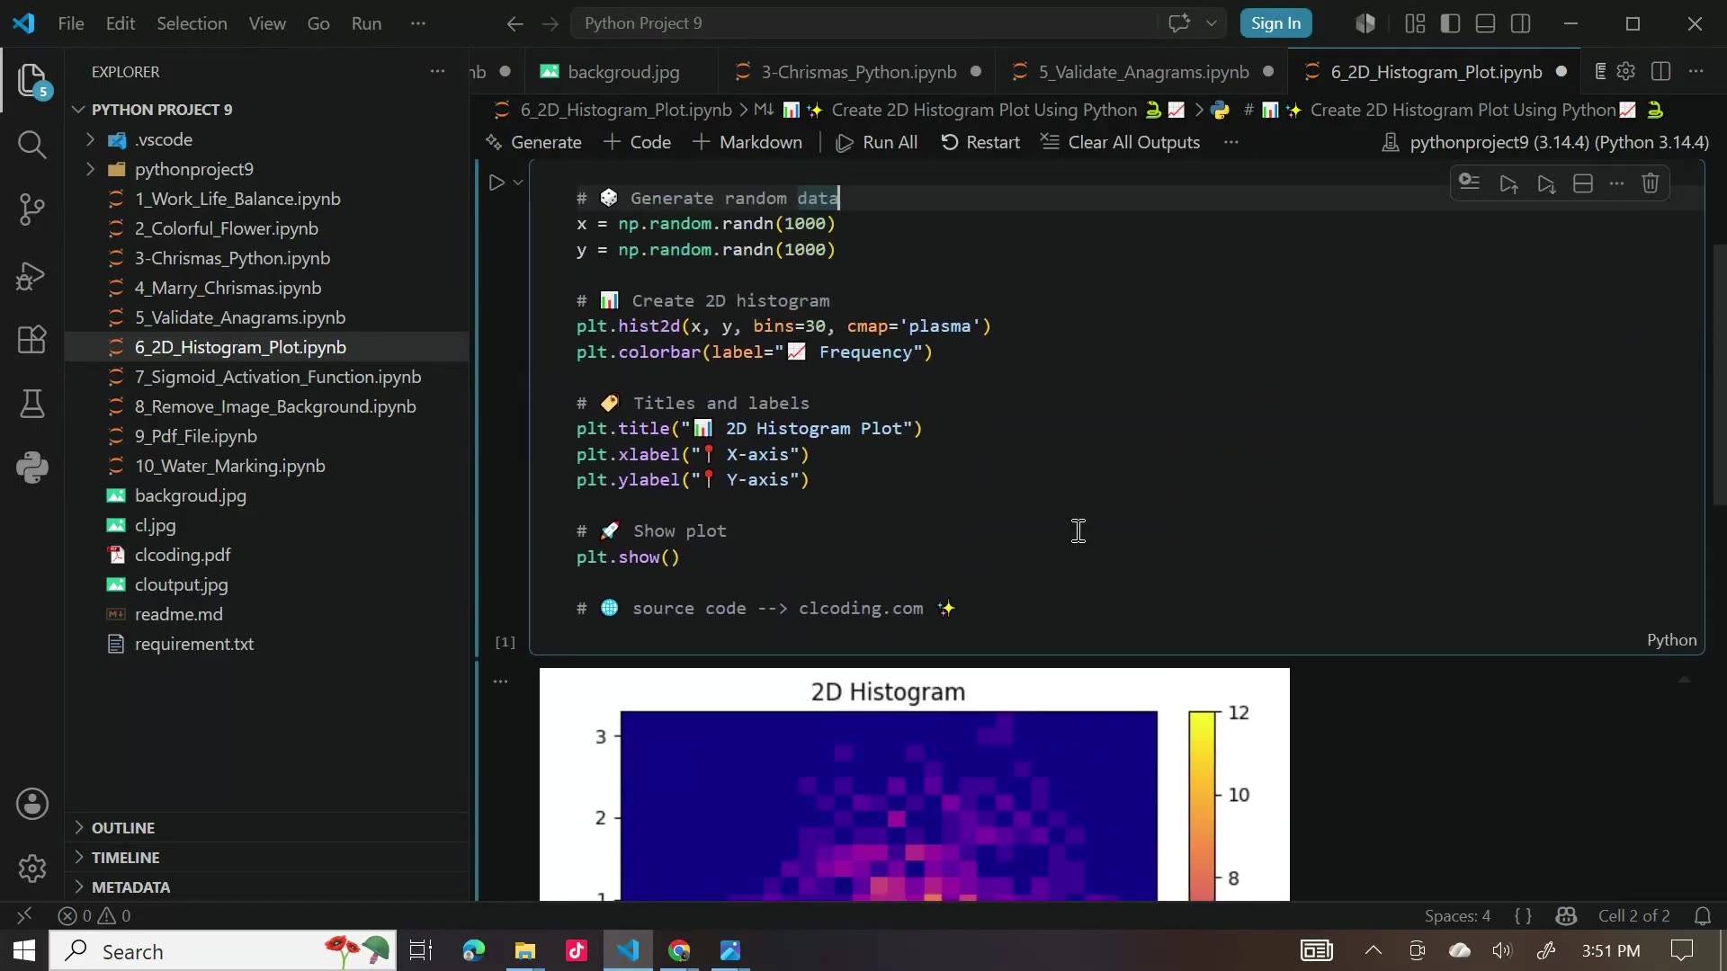The image size is (1727, 971).
Task: Open the File menu
Action: pyautogui.click(x=71, y=23)
